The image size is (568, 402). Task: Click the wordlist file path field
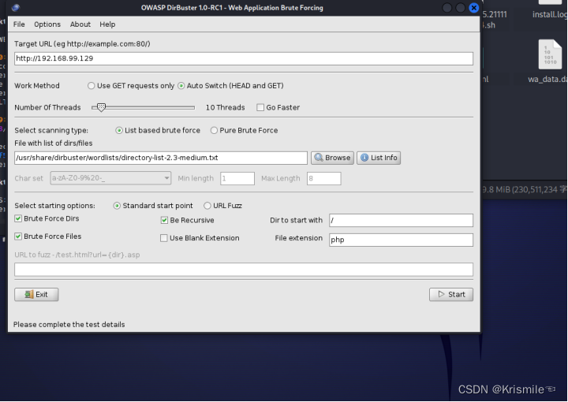tap(161, 158)
